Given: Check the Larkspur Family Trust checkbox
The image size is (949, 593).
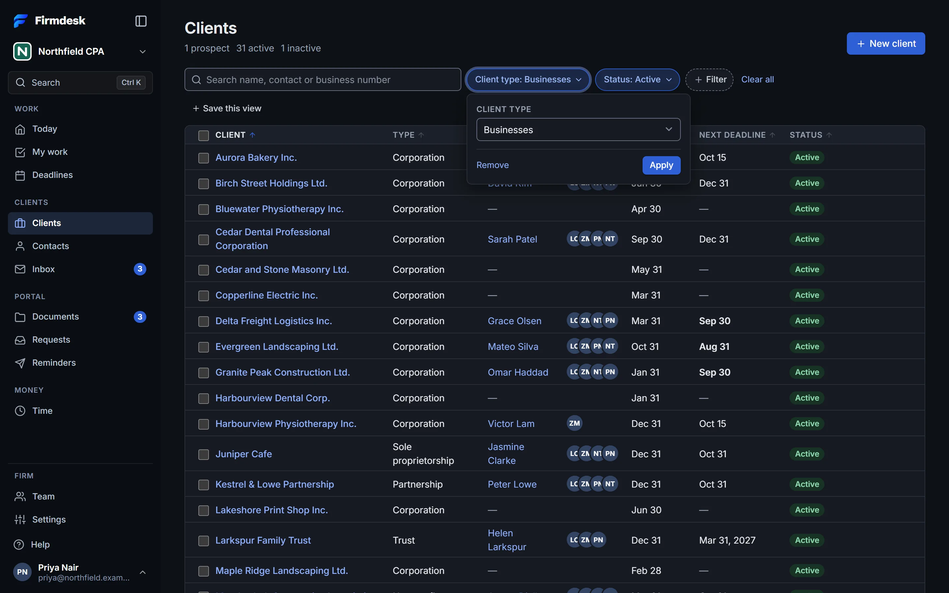Looking at the screenshot, I should click(x=204, y=540).
